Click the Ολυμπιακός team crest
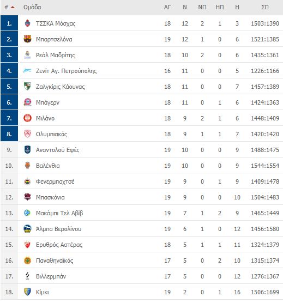 click(x=27, y=134)
